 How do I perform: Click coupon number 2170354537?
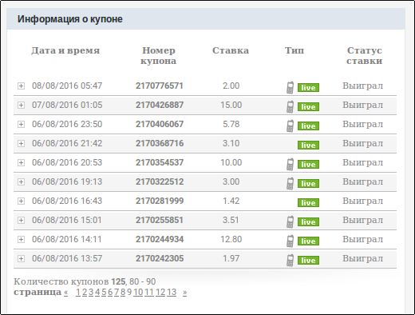point(160,162)
